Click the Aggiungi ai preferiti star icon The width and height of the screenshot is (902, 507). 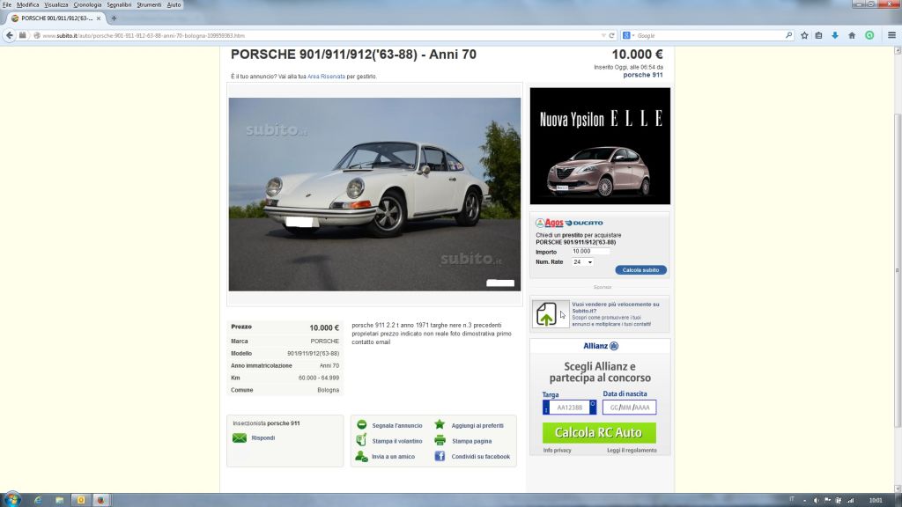point(440,424)
